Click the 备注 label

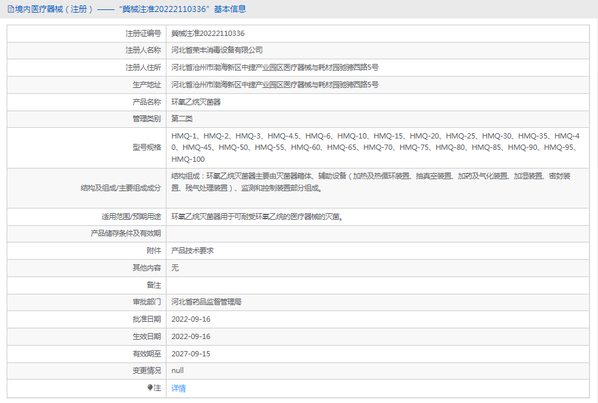coord(154,285)
